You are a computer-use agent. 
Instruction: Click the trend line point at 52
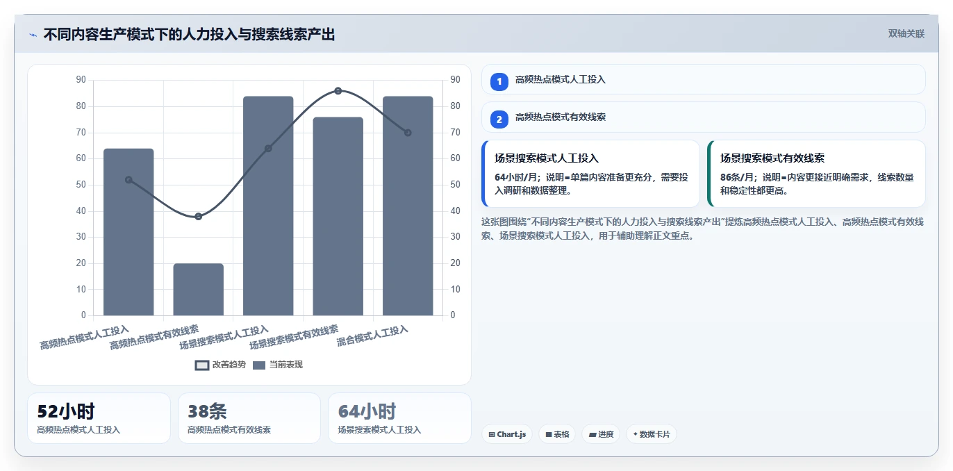[x=129, y=180]
